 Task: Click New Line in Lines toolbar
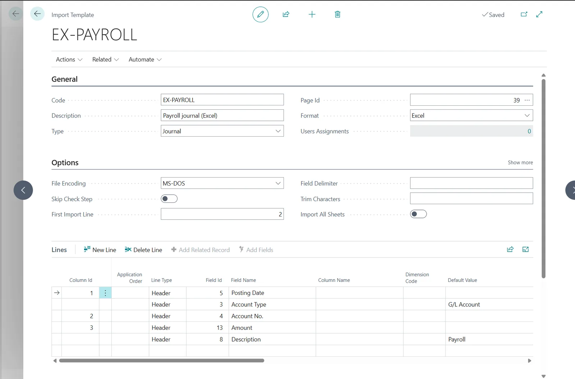(100, 250)
